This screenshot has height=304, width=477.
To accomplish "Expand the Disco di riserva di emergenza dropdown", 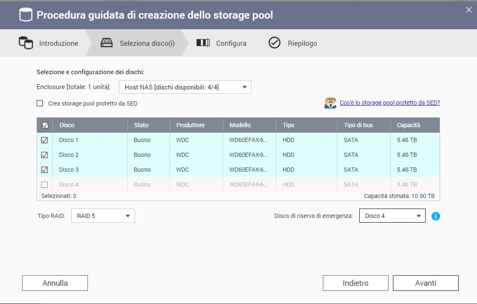I will click(x=392, y=216).
